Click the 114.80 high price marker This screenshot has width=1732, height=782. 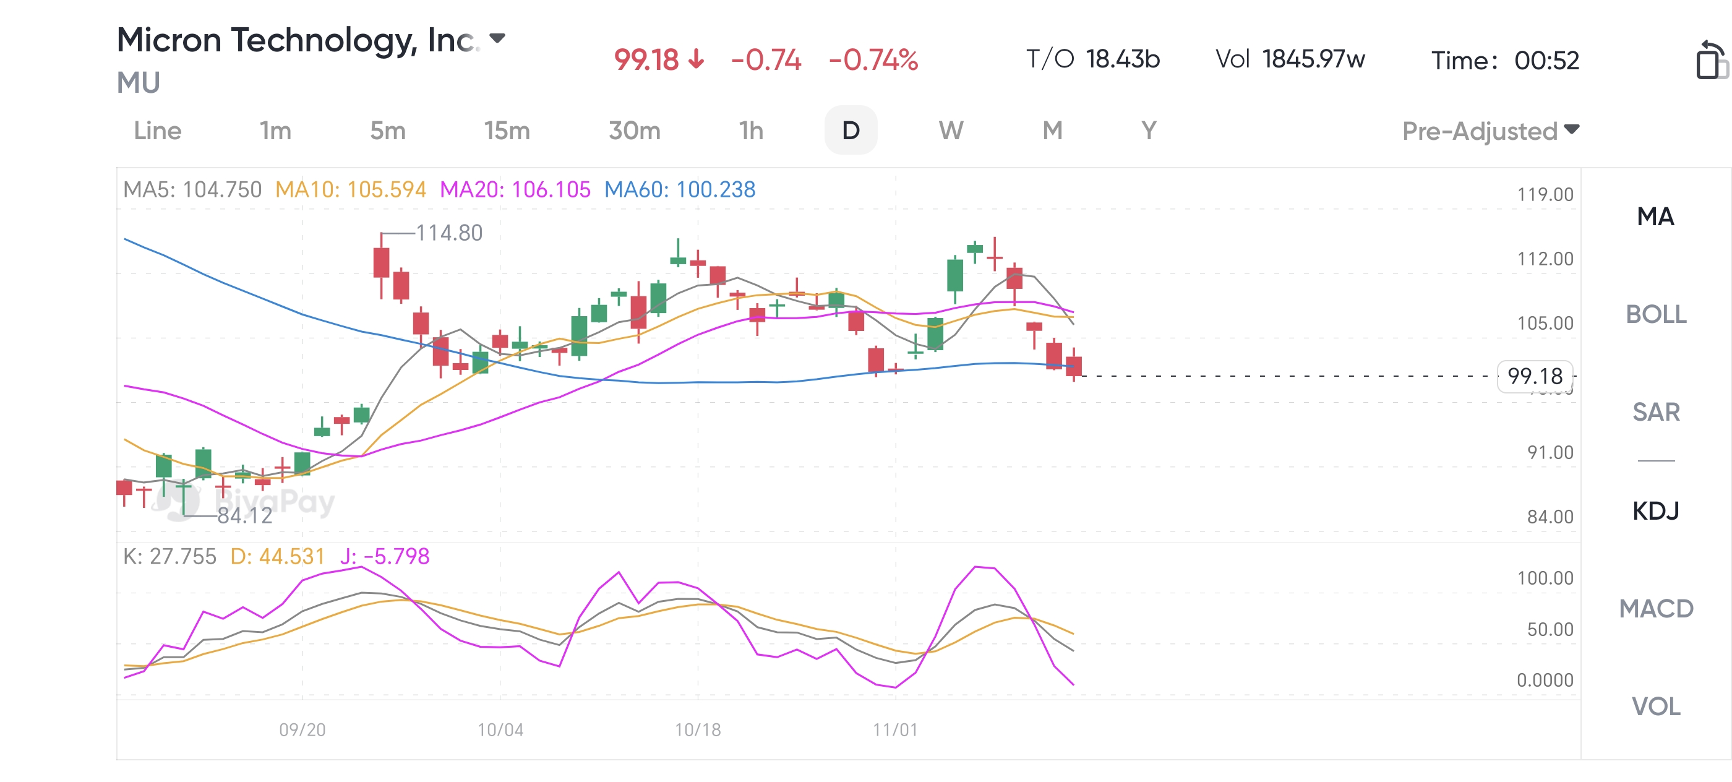pos(449,233)
